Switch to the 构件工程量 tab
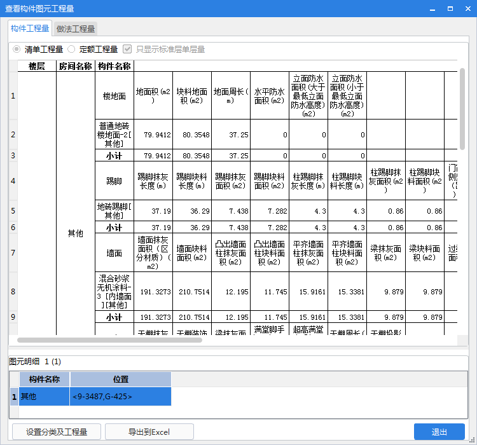This screenshot has width=477, height=445. click(30, 29)
